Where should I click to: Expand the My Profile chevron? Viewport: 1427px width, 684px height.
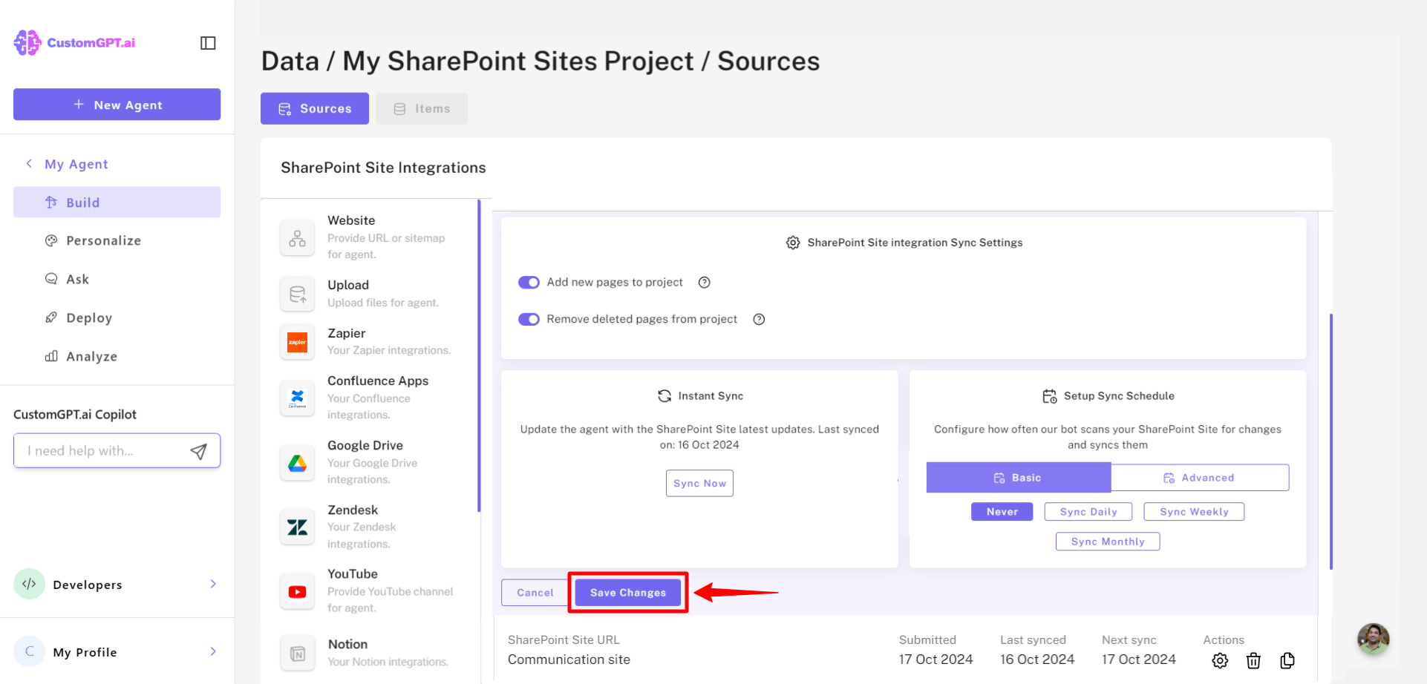click(213, 651)
